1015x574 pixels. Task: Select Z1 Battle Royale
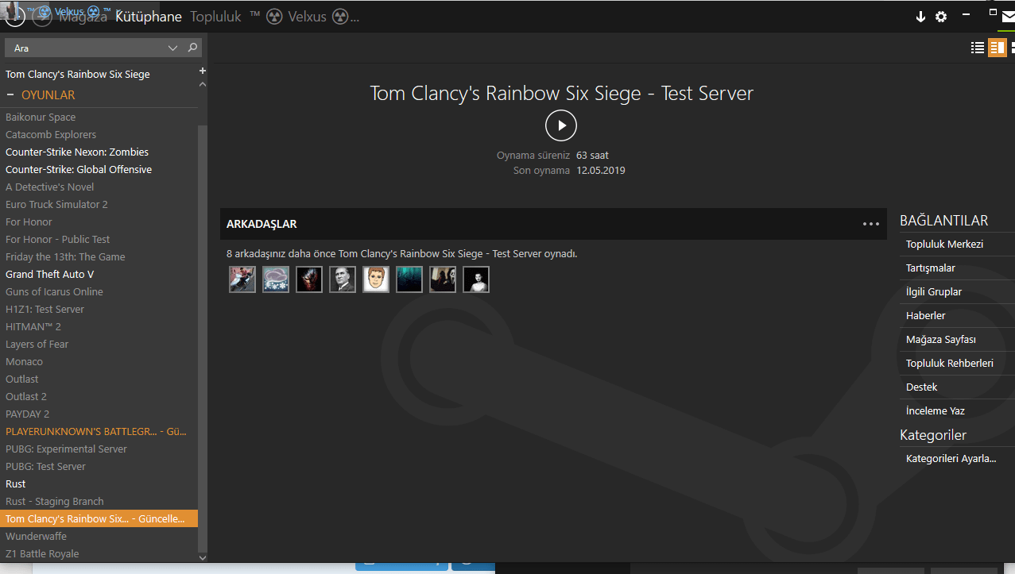click(x=99, y=553)
